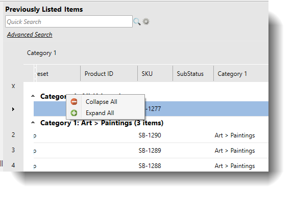294x197 pixels.
Task: Select the row with SKU SB-1290
Action: (151, 135)
